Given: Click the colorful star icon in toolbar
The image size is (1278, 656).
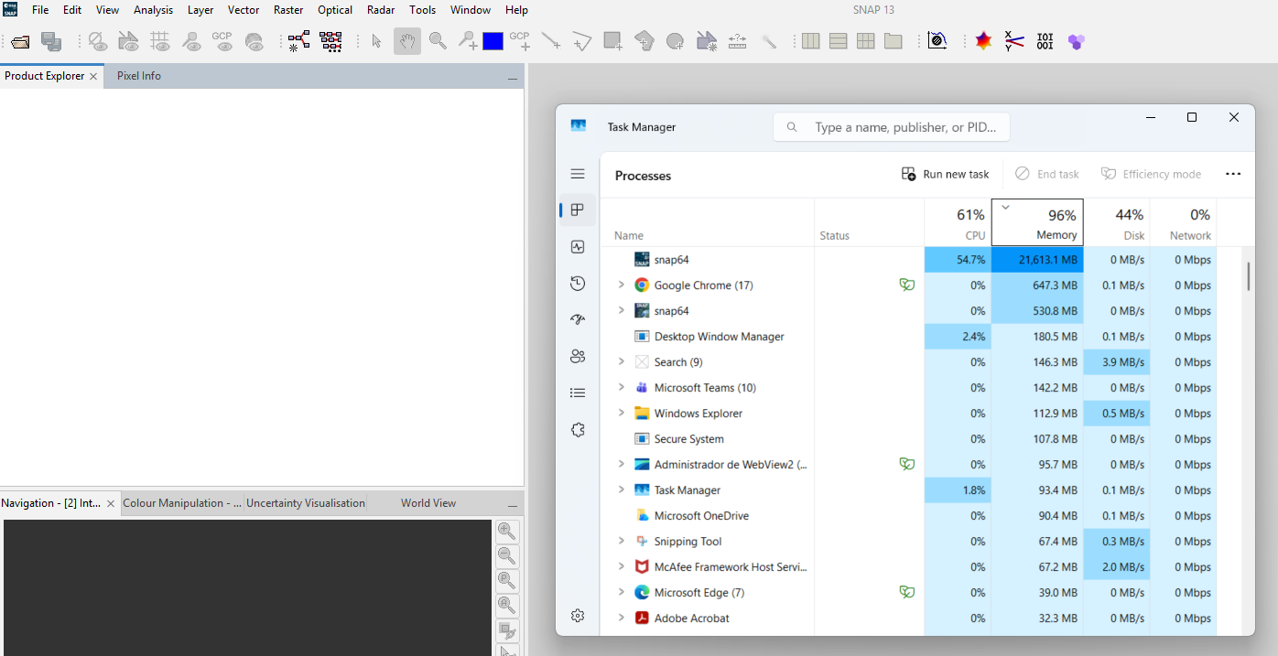Looking at the screenshot, I should tap(983, 41).
